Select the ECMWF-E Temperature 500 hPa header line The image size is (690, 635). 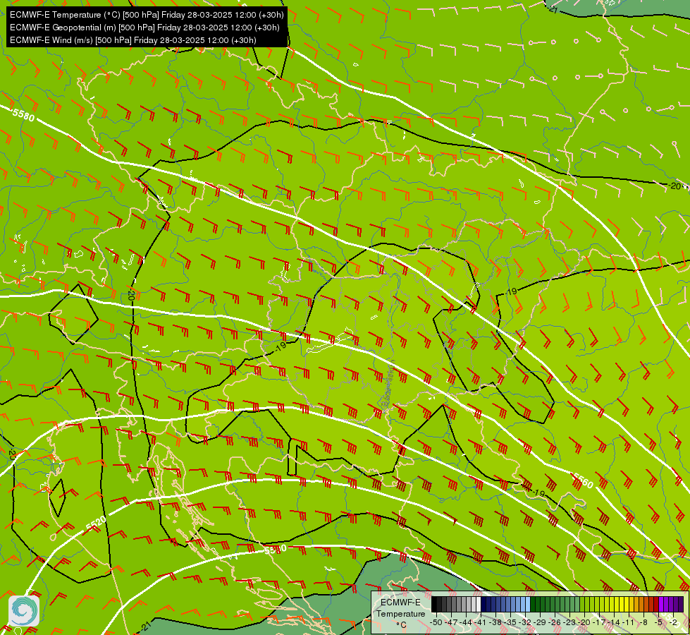[x=147, y=15]
